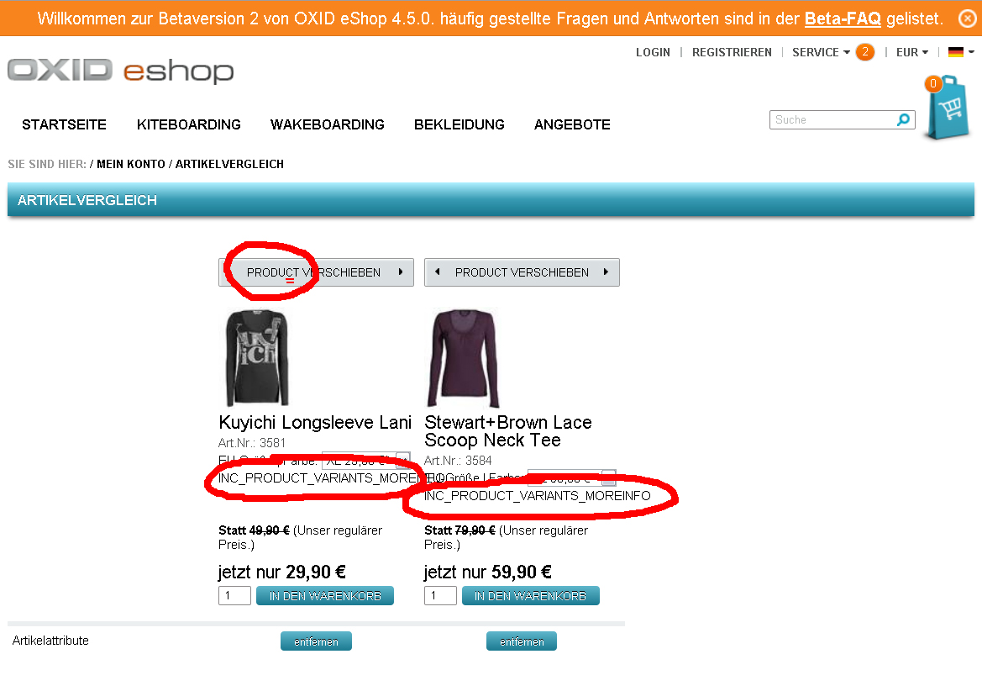The width and height of the screenshot is (982, 691).
Task: Click the search magnifier icon
Action: click(x=903, y=119)
